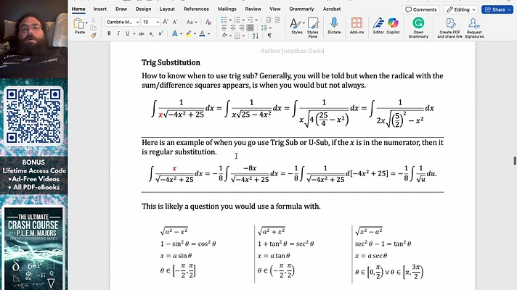This screenshot has height=290, width=517.
Task: Increase font size with larger A
Action: pos(166,22)
